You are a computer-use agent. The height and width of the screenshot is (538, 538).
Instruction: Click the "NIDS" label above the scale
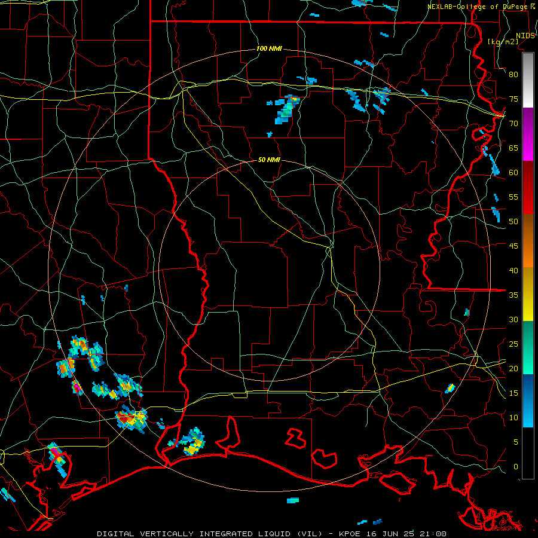(x=525, y=35)
